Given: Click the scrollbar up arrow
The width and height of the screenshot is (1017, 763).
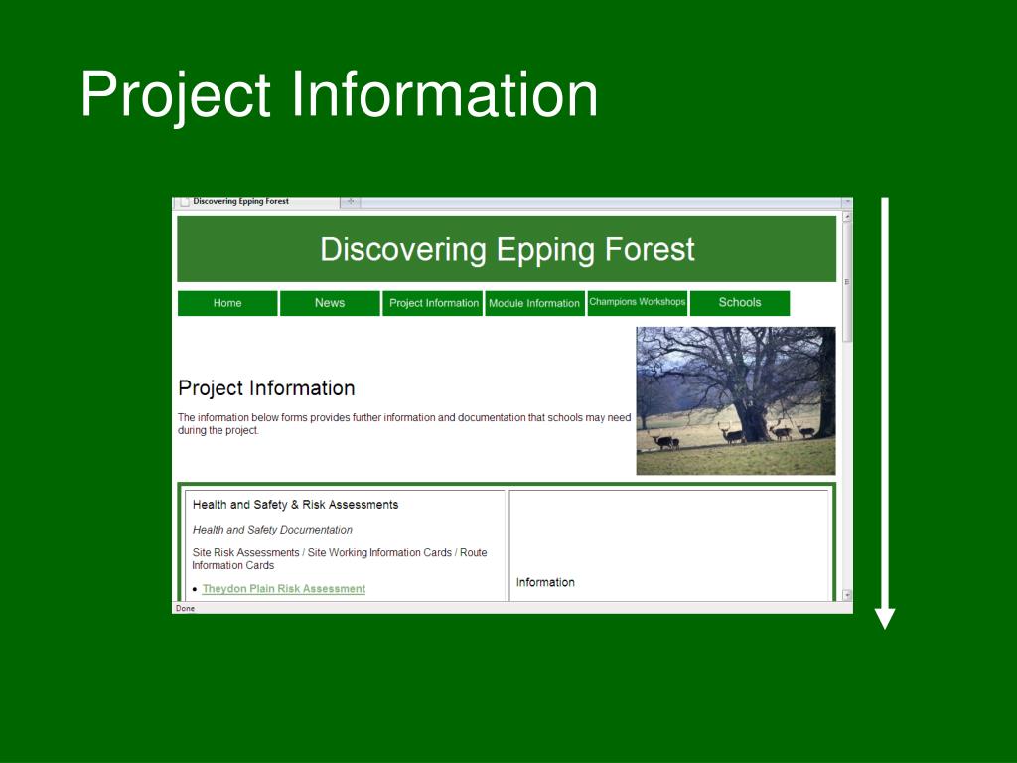Looking at the screenshot, I should pyautogui.click(x=847, y=216).
